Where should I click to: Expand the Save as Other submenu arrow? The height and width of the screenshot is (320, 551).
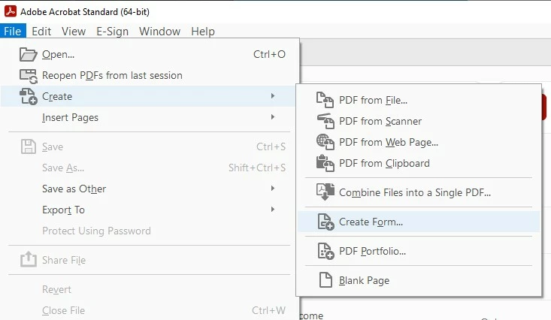pyautogui.click(x=273, y=189)
